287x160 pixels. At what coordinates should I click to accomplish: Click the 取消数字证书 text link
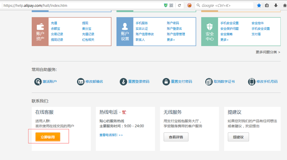224,81
